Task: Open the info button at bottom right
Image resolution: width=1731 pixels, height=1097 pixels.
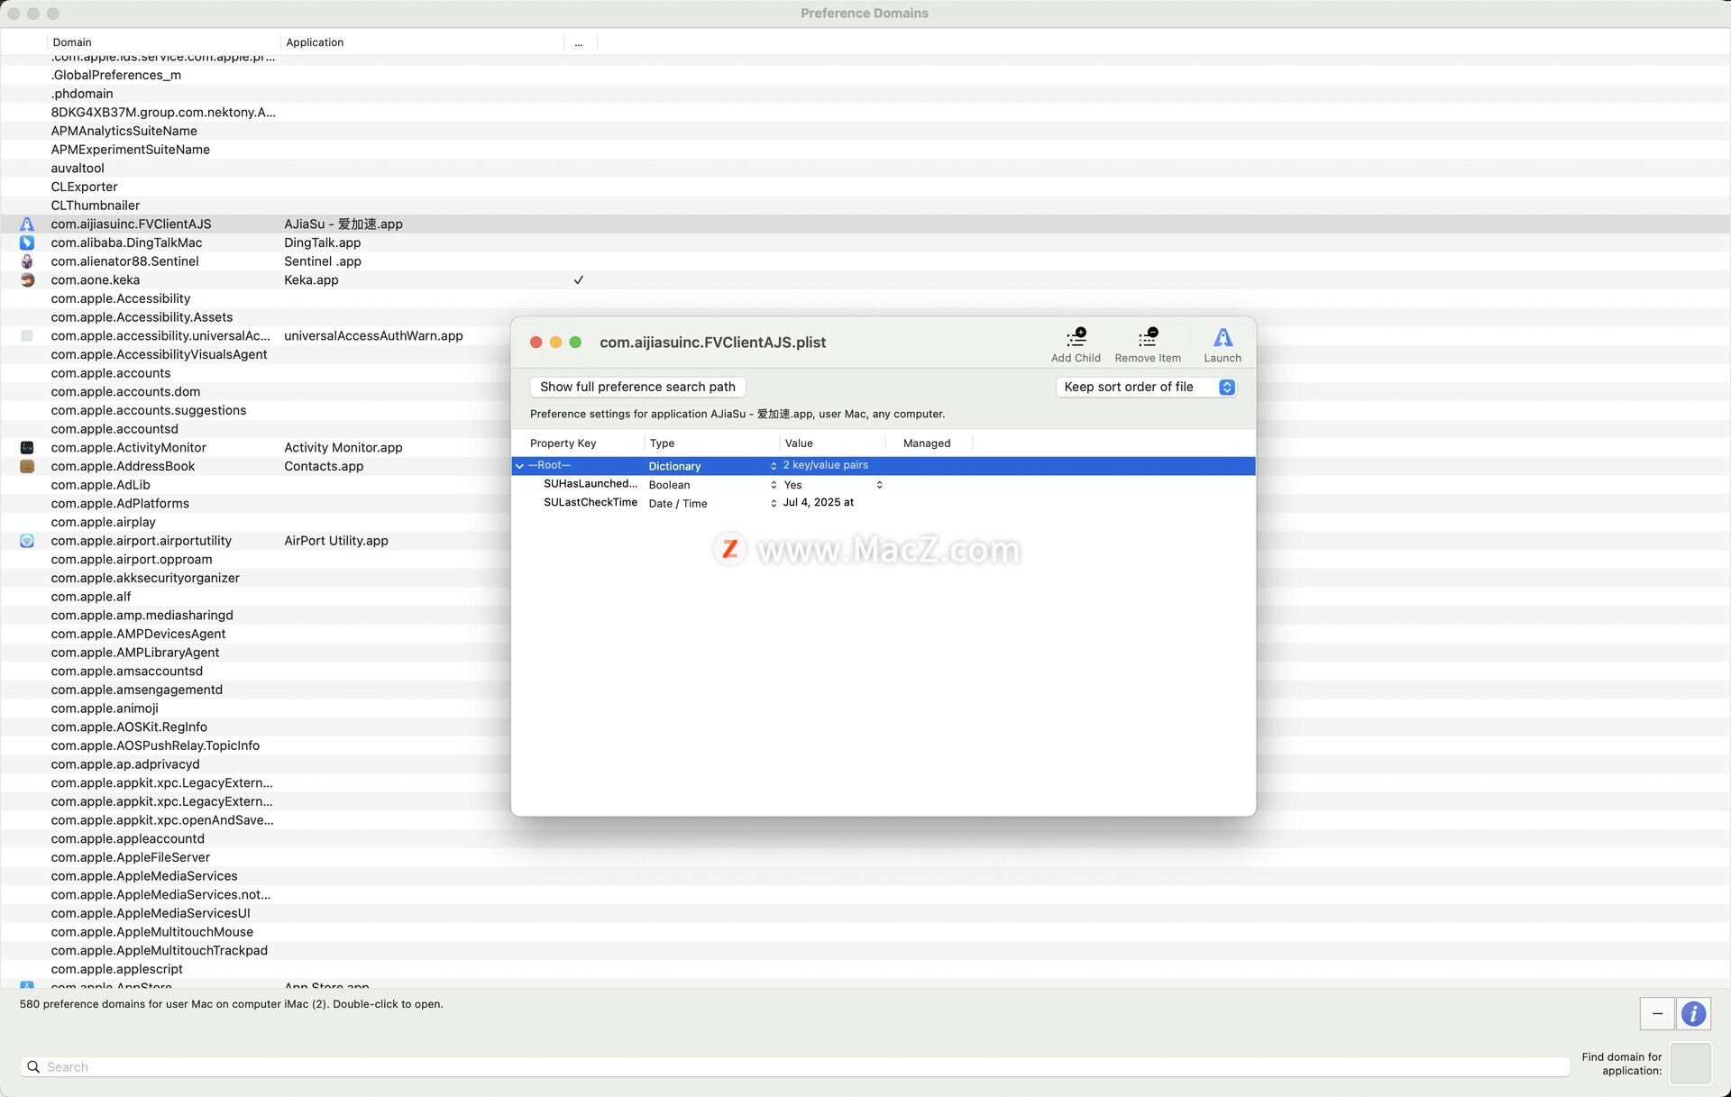Action: click(1693, 1014)
